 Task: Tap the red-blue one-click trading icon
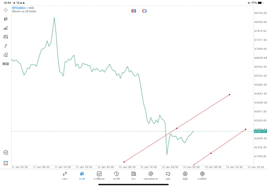[x=133, y=11]
